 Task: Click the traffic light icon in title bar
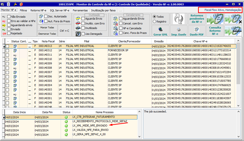9,4
